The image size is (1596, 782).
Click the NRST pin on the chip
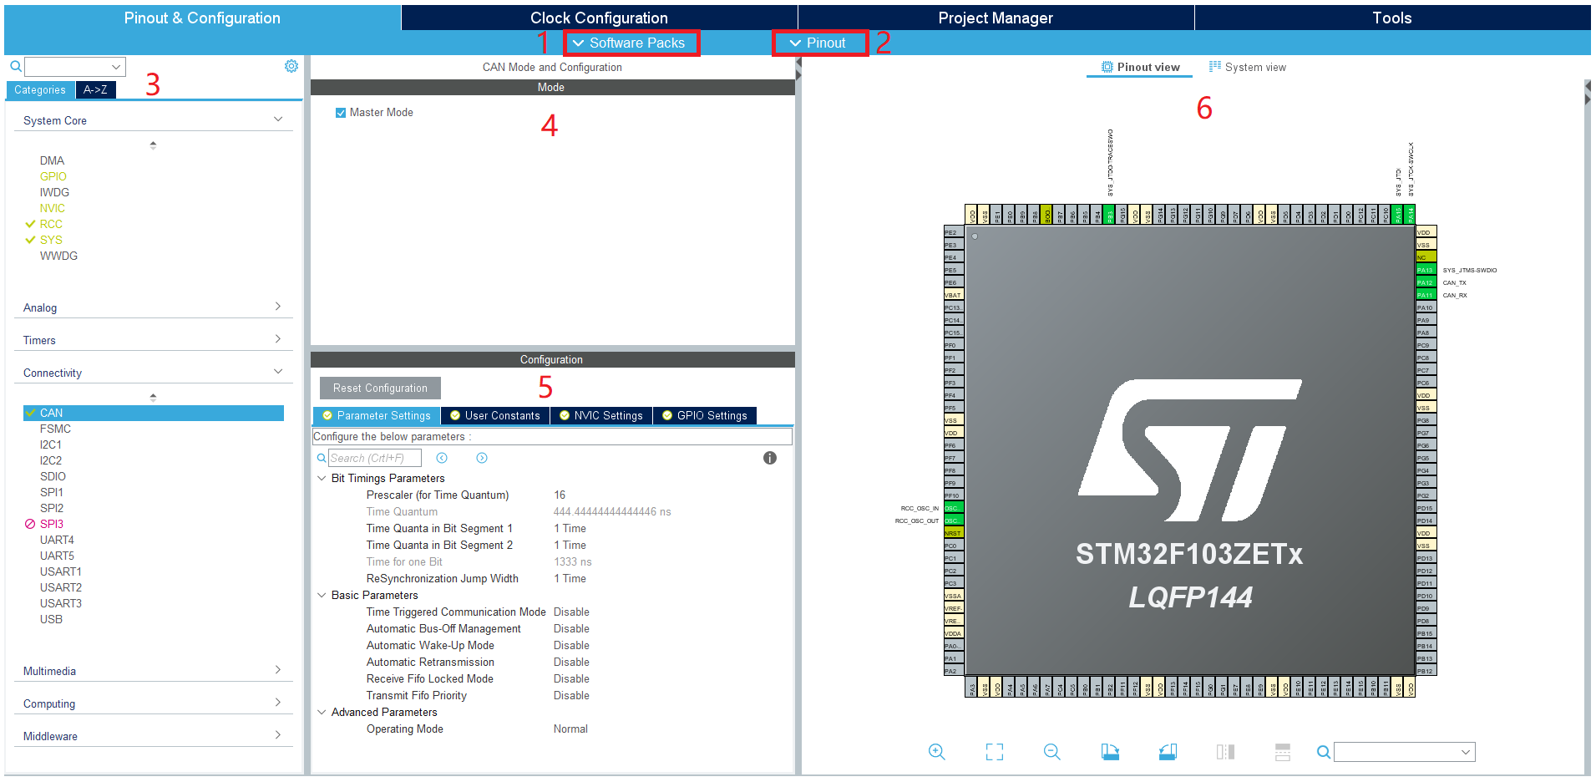point(953,533)
